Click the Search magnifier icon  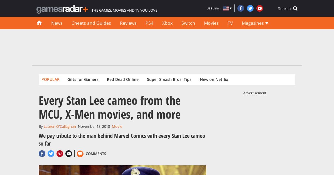(x=295, y=9)
